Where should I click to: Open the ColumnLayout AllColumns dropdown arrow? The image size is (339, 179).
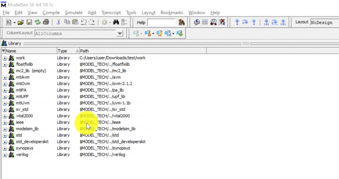(120, 33)
